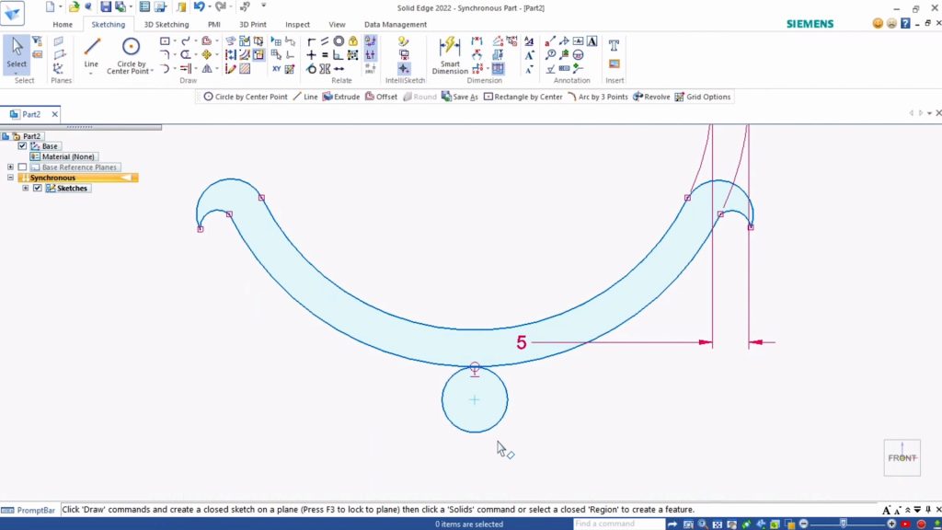Click the Text annotation A icon
Image resolution: width=942 pixels, height=530 pixels.
pos(592,41)
